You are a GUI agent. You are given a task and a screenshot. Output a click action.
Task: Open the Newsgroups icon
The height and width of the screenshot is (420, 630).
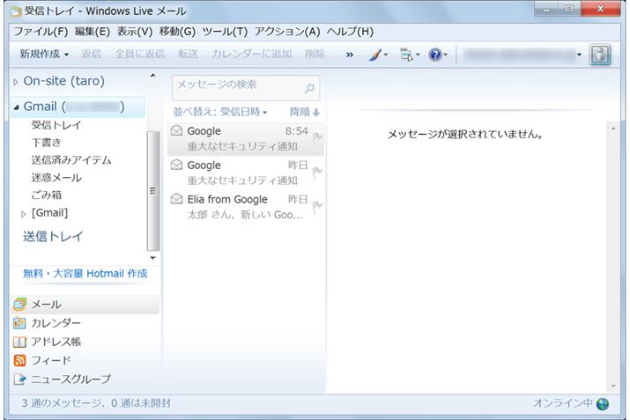[x=19, y=379]
